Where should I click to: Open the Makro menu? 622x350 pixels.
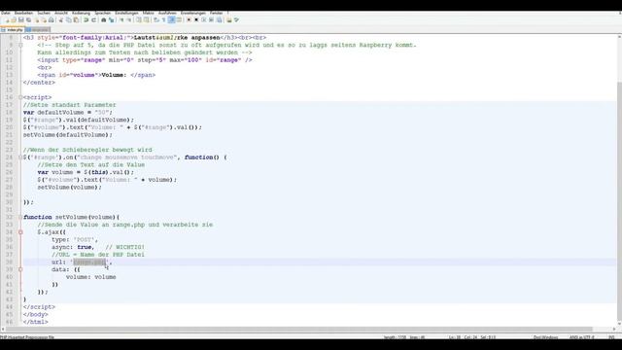tap(148, 13)
